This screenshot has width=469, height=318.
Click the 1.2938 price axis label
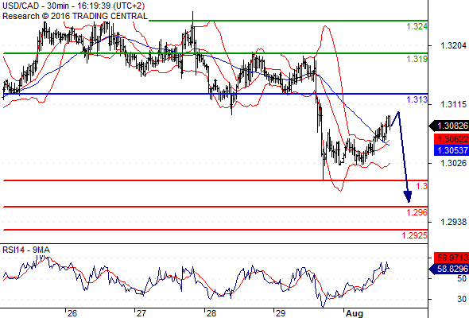(453, 222)
